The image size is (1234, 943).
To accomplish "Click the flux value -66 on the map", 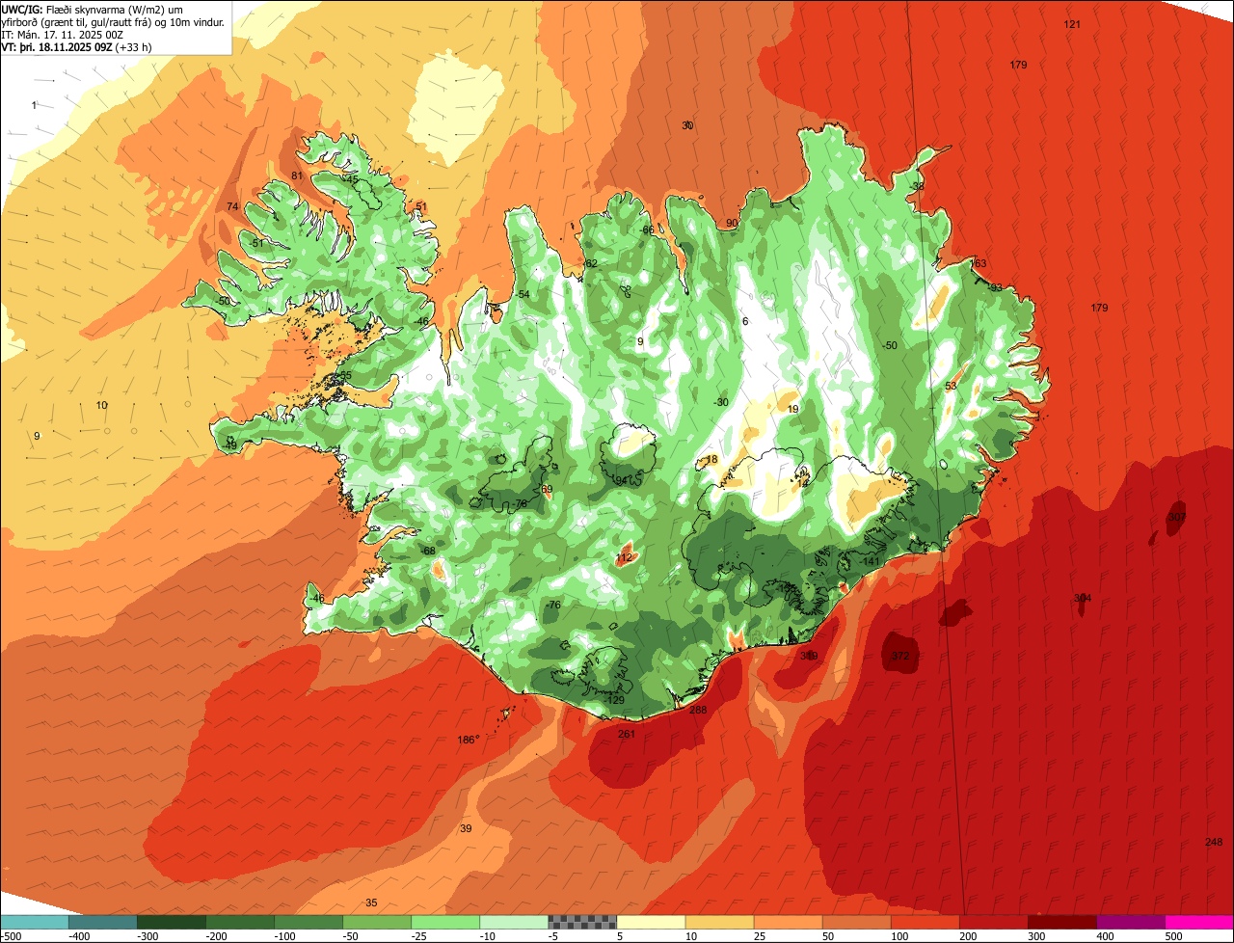I will click(x=647, y=229).
